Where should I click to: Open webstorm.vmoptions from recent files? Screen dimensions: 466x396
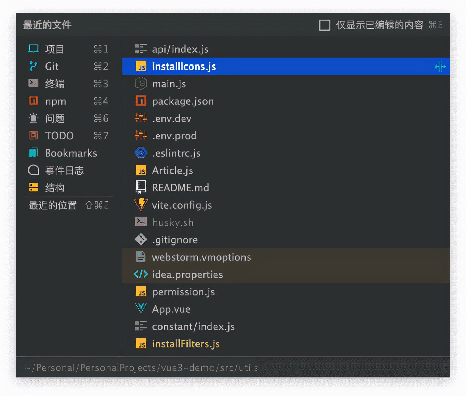(x=286, y=257)
